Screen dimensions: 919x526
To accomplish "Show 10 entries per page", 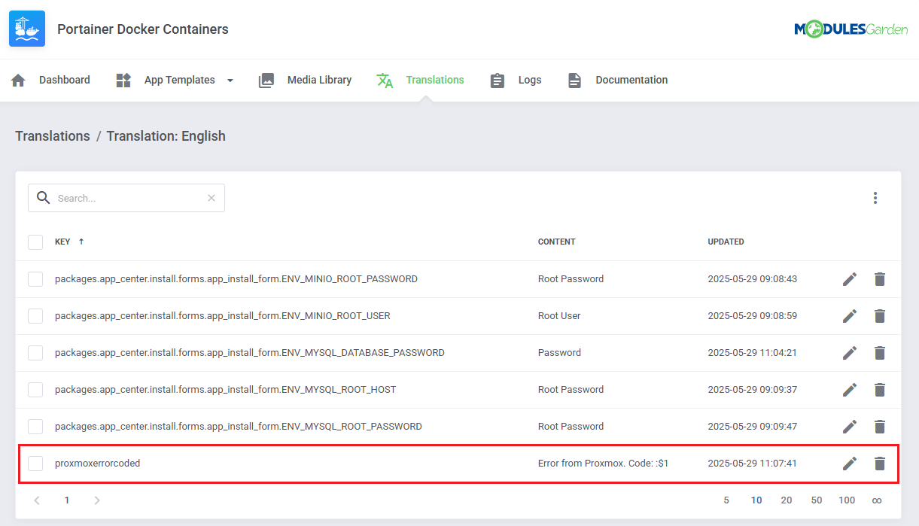I will point(756,500).
